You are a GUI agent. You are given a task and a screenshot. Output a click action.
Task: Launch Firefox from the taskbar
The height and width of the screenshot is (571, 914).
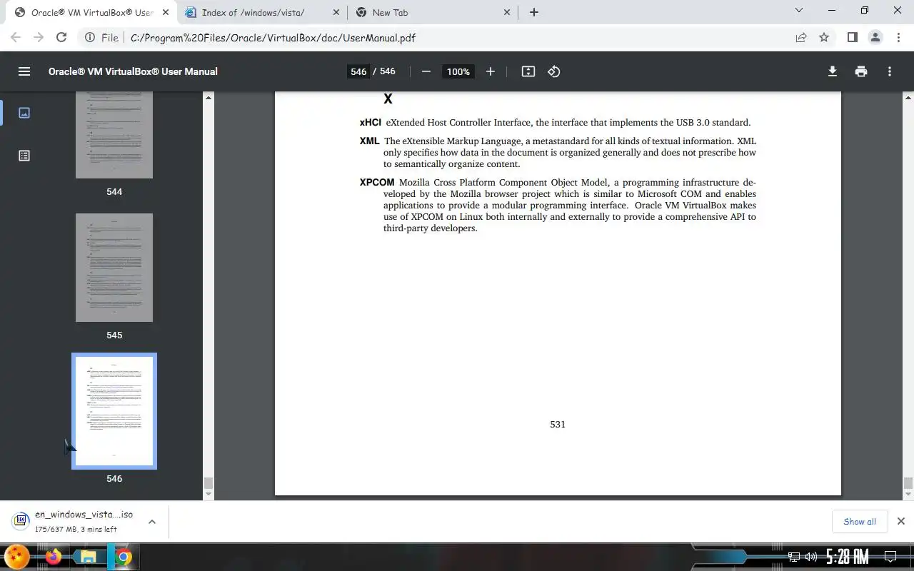[54, 557]
